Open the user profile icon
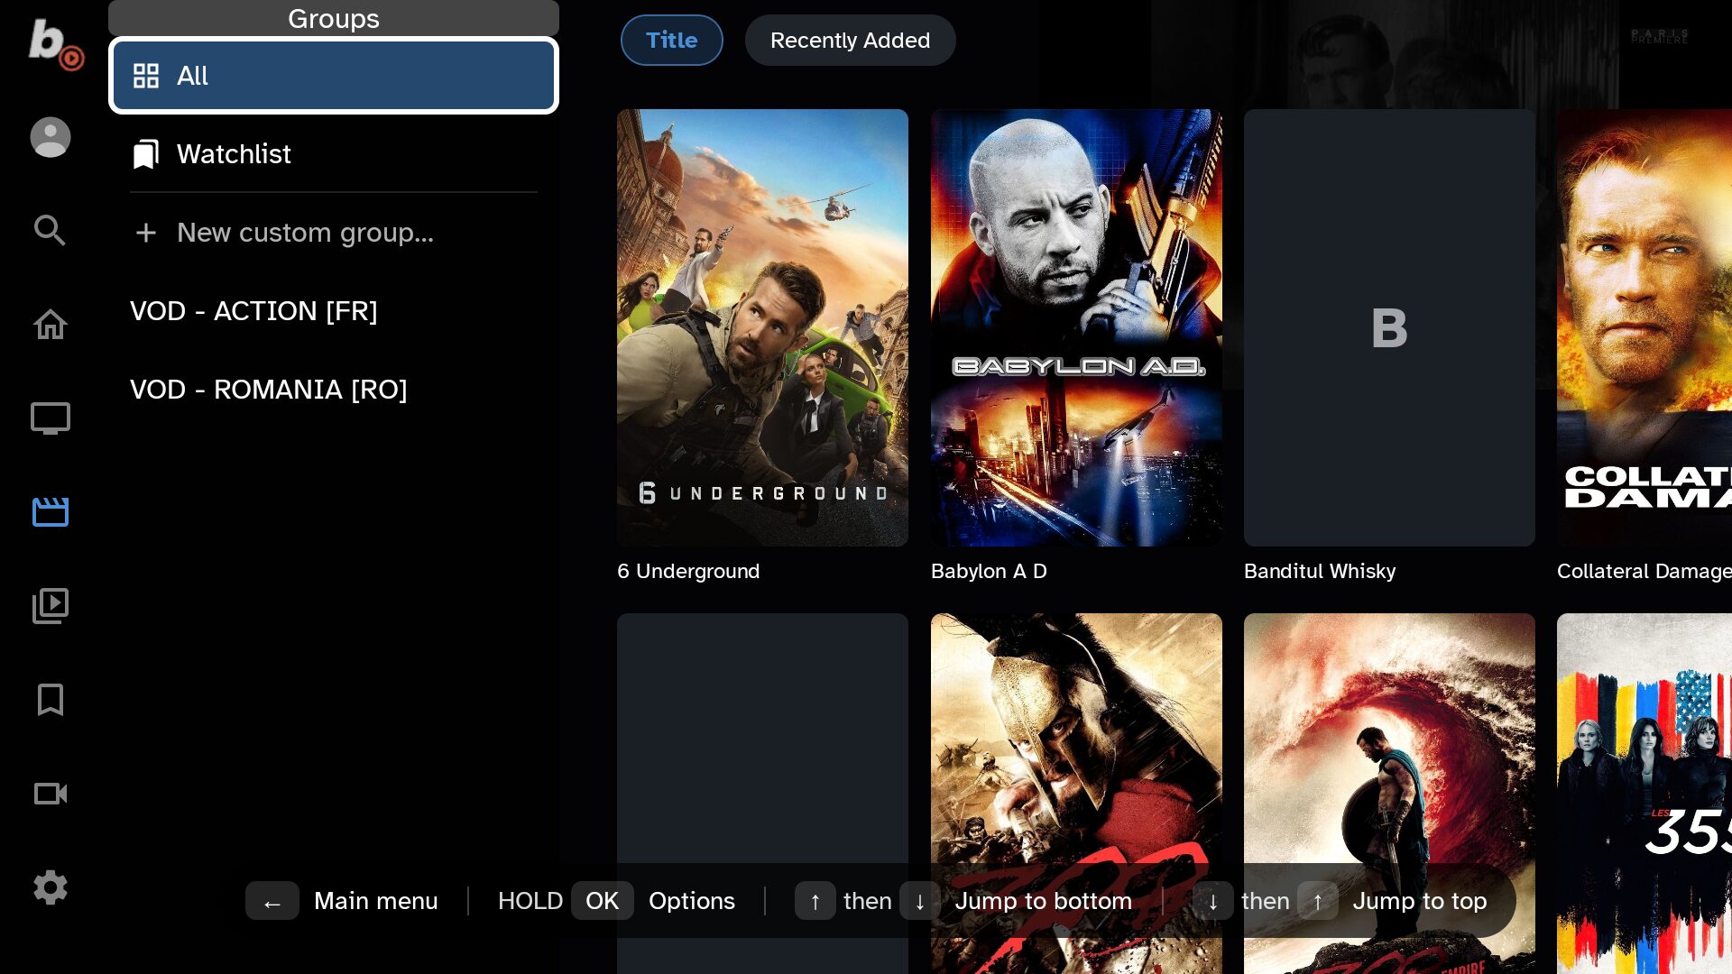The width and height of the screenshot is (1732, 974). click(51, 137)
